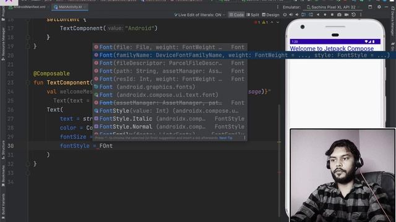Click the emulator back triangle button

[x=318, y=15]
